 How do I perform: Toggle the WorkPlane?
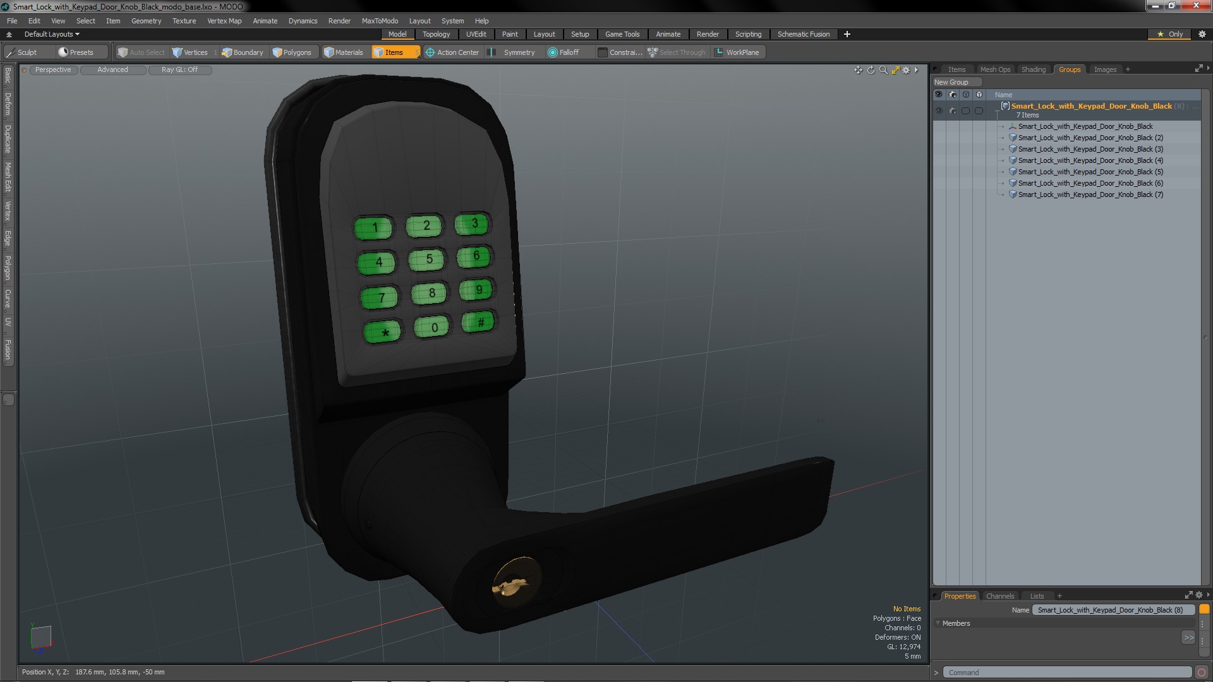coord(737,52)
